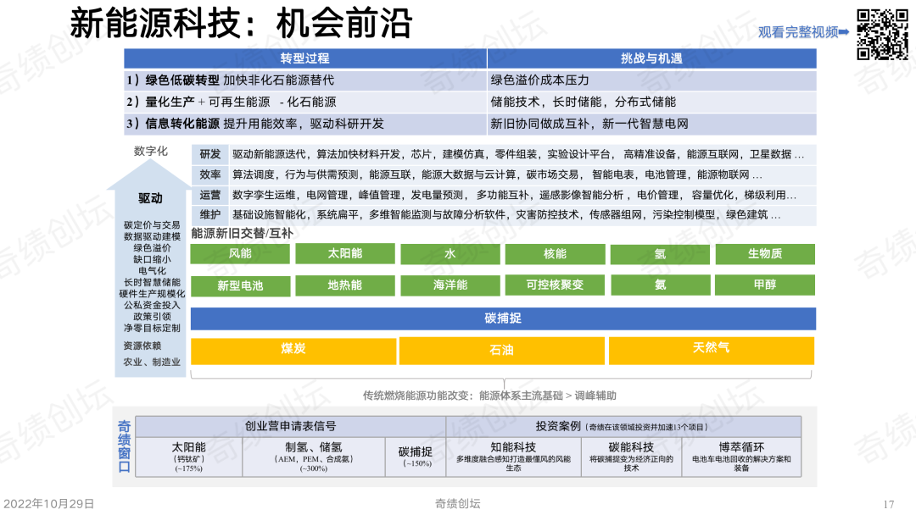Click the blue 碳捕捉 banner bar
The height and width of the screenshot is (515, 916).
pyautogui.click(x=505, y=318)
